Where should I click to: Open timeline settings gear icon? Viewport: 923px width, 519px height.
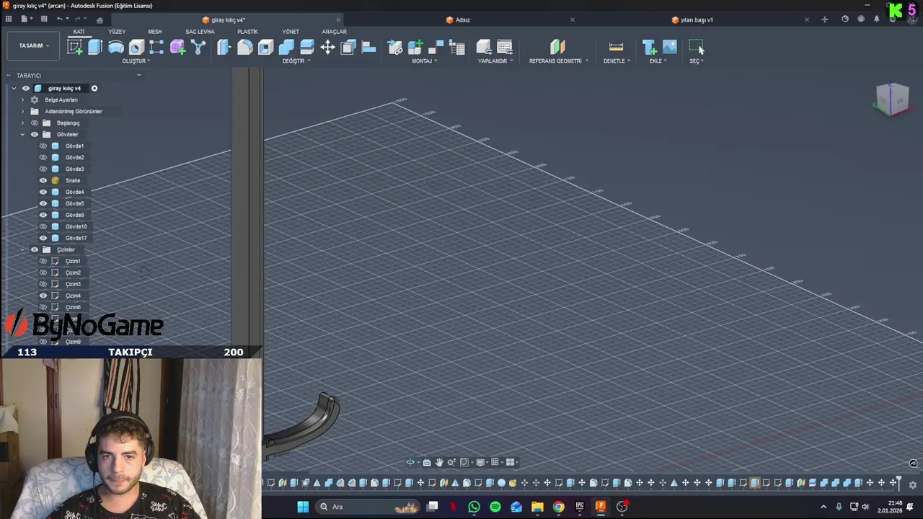point(912,485)
